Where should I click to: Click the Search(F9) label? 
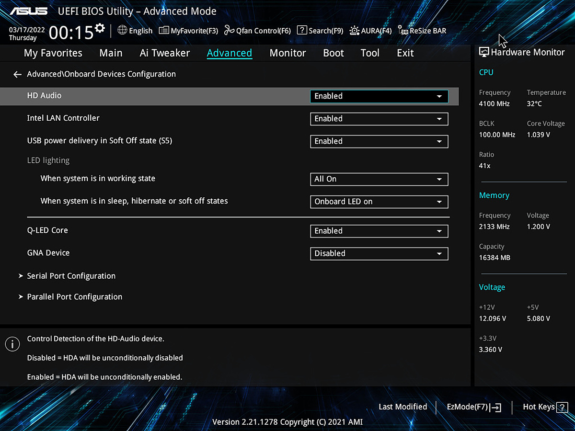326,31
